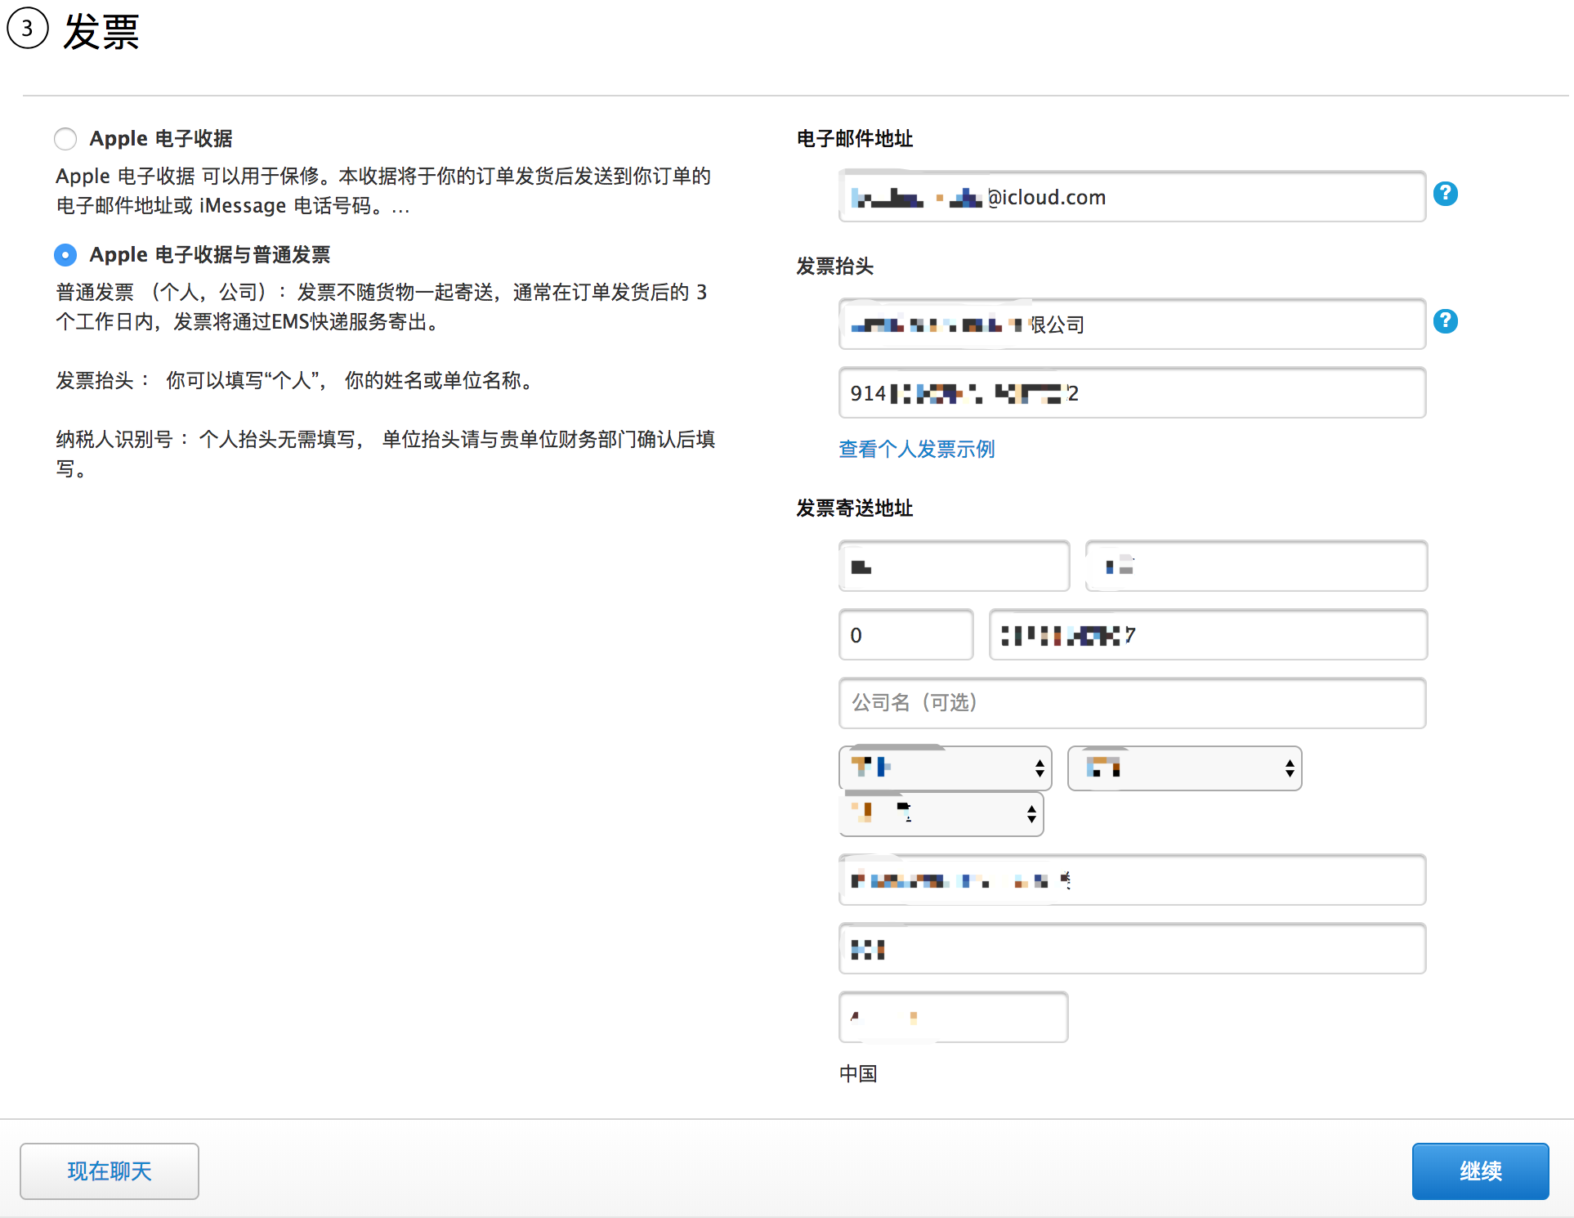Click the 发票 section title
Image resolution: width=1574 pixels, height=1218 pixels.
101,32
